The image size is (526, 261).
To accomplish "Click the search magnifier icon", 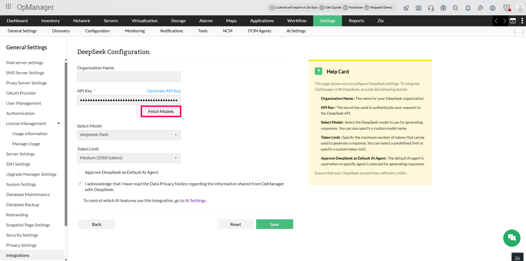I will coord(456,8).
